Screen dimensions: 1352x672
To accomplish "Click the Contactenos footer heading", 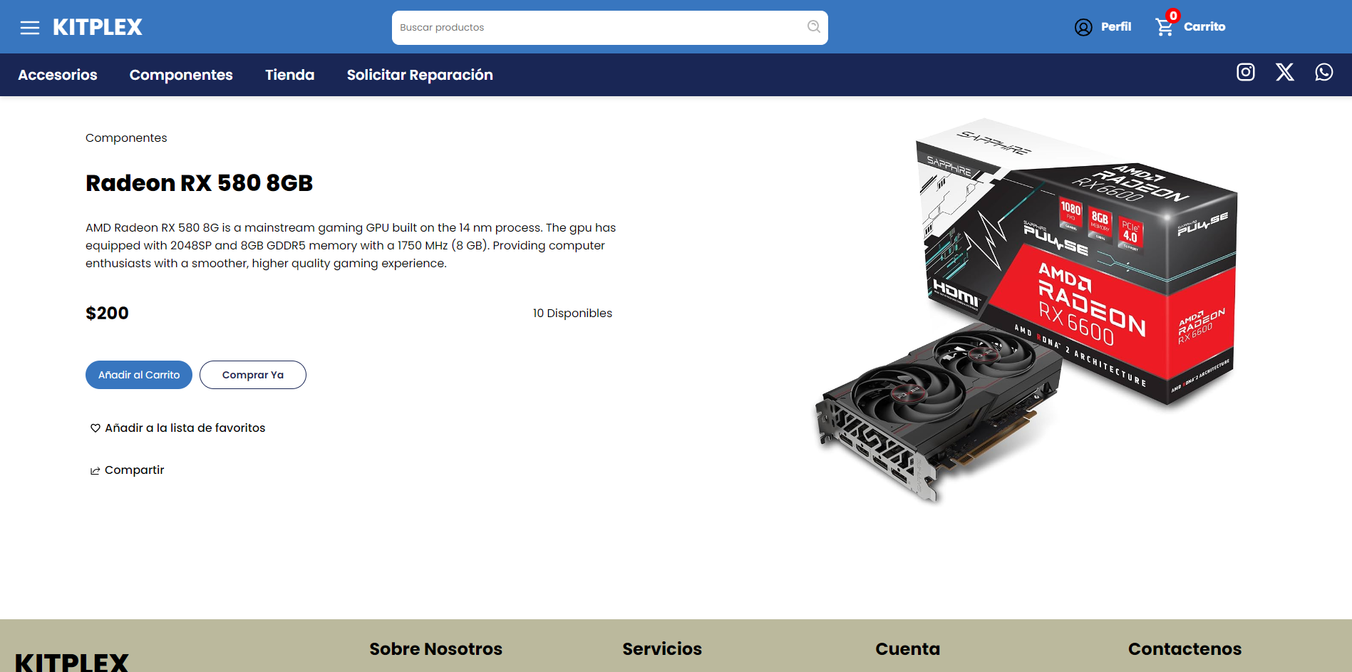I will click(1185, 649).
